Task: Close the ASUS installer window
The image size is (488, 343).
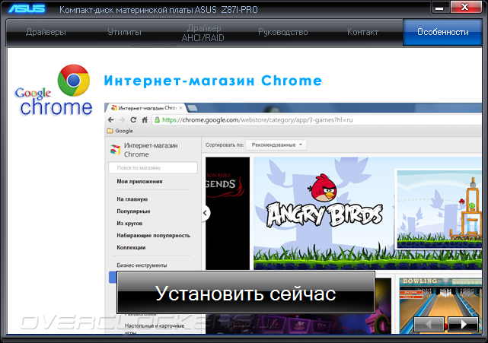Action: 465,7
